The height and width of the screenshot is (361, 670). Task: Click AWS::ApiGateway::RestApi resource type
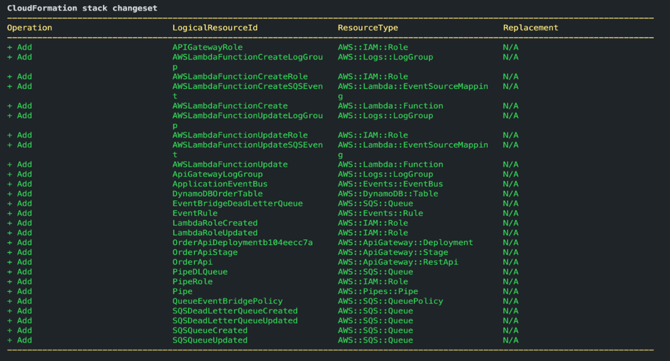click(398, 263)
